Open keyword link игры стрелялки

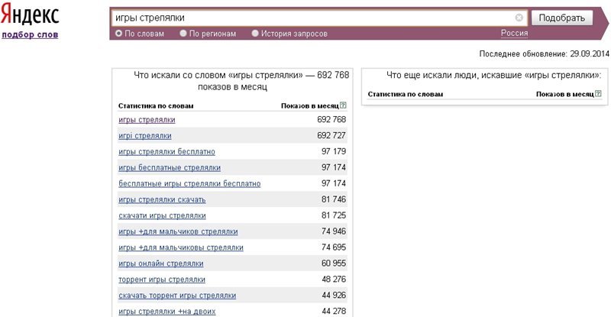click(x=147, y=120)
